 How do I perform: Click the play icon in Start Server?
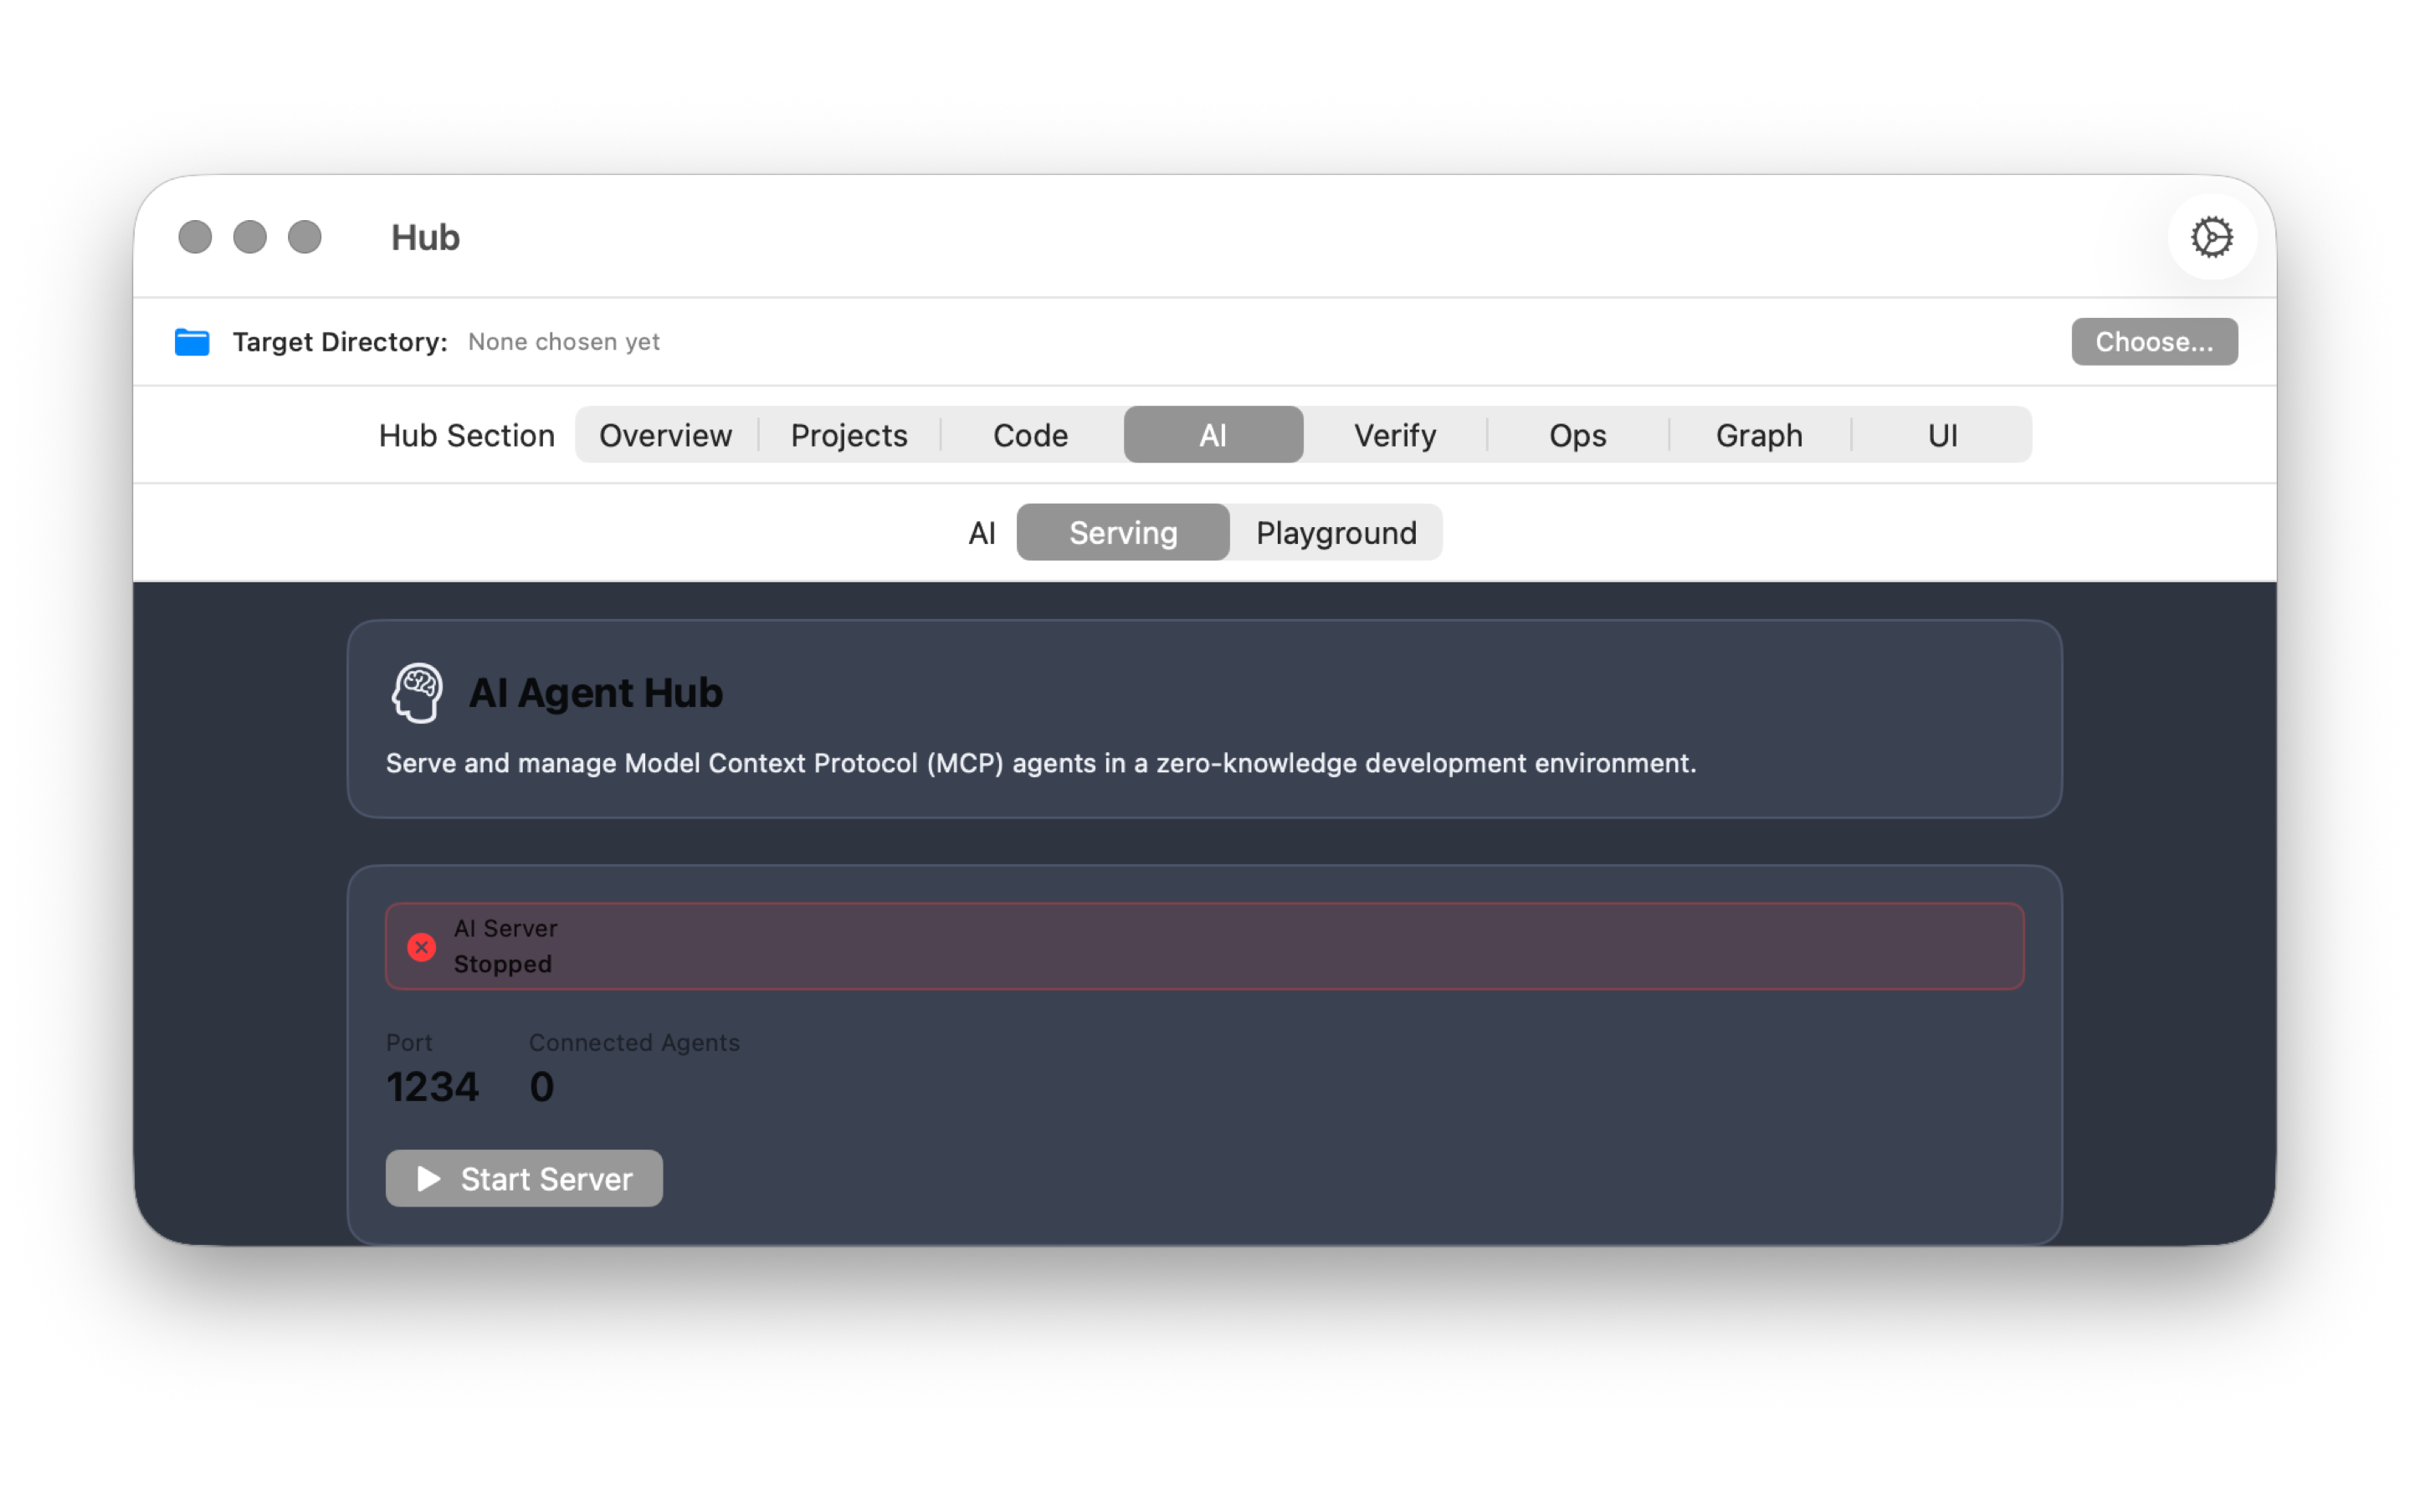pos(428,1178)
